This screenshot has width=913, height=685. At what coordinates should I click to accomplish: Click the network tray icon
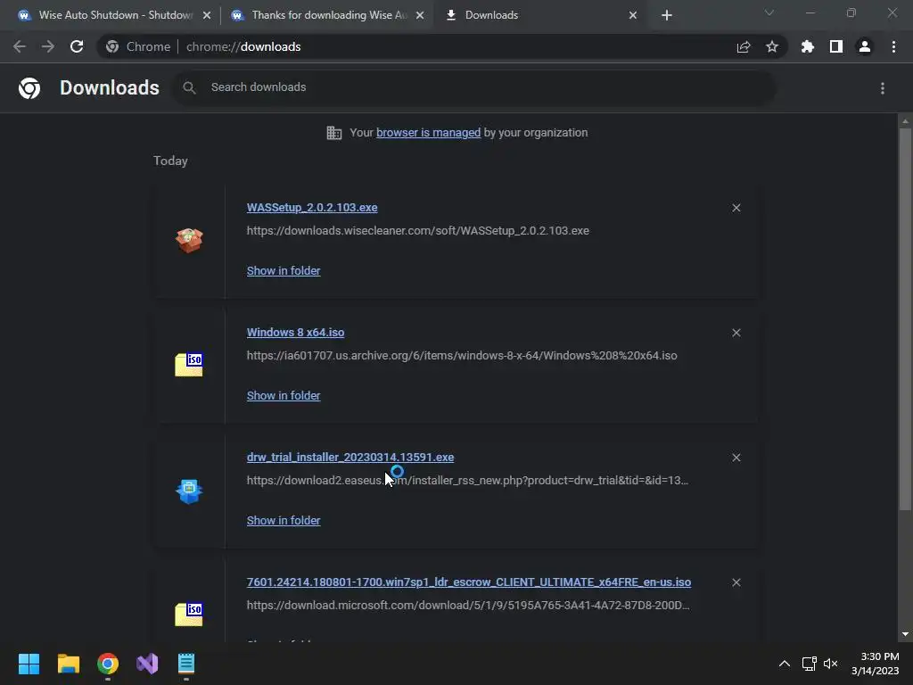point(809,664)
